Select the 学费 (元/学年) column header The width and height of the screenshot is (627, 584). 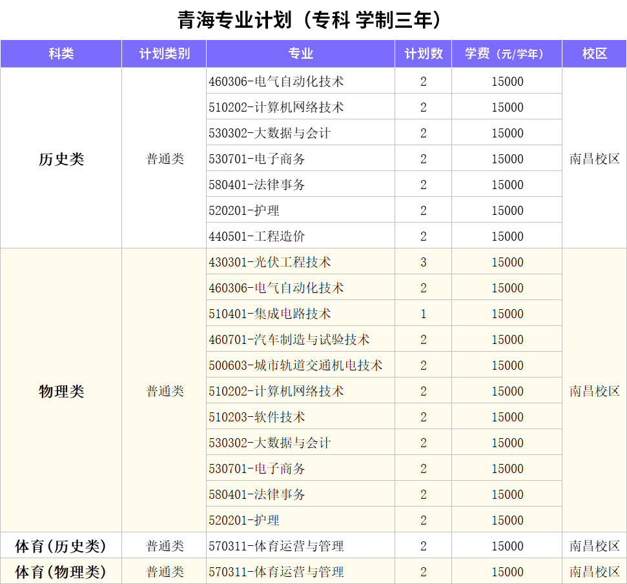(507, 54)
